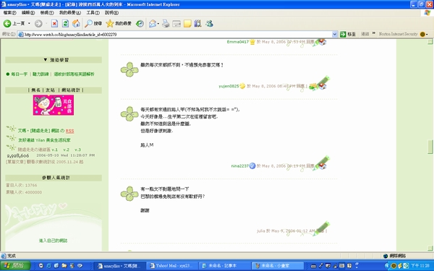Click the Norton Internet Security toolbar label
The image size is (434, 271).
click(398, 34)
